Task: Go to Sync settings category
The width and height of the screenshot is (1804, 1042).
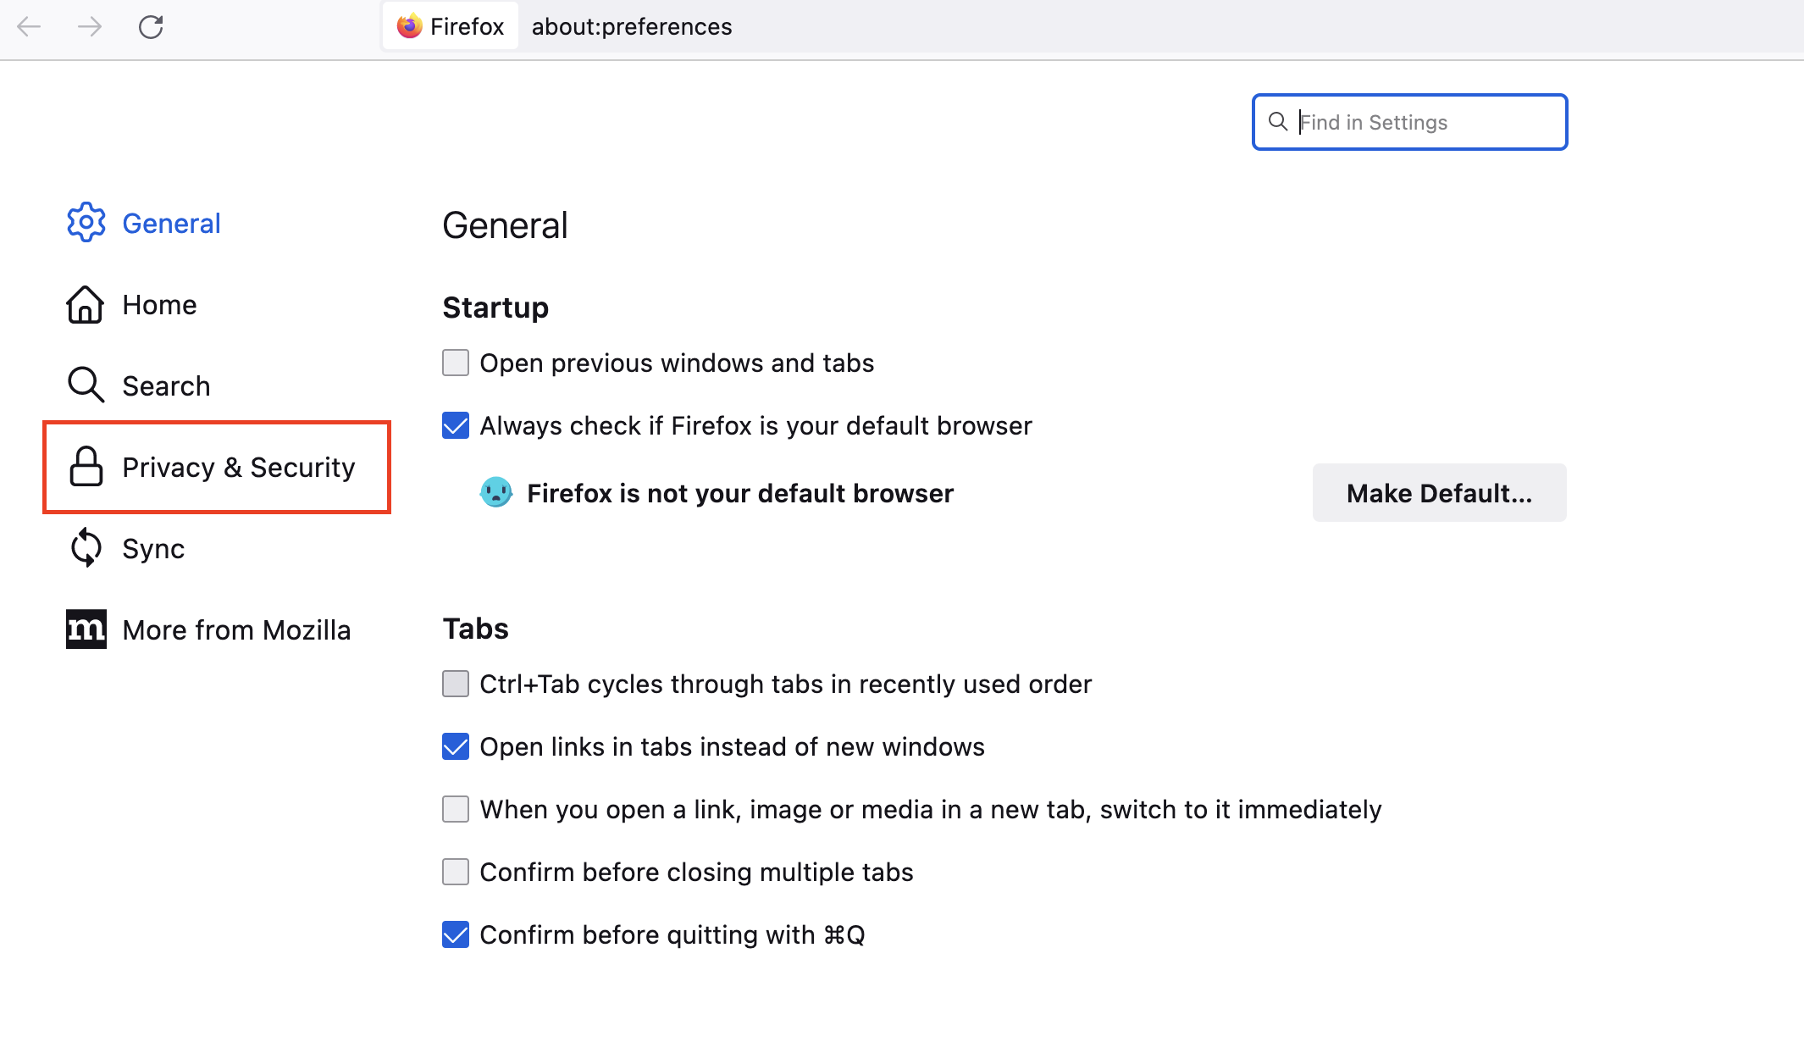Action: click(x=126, y=548)
